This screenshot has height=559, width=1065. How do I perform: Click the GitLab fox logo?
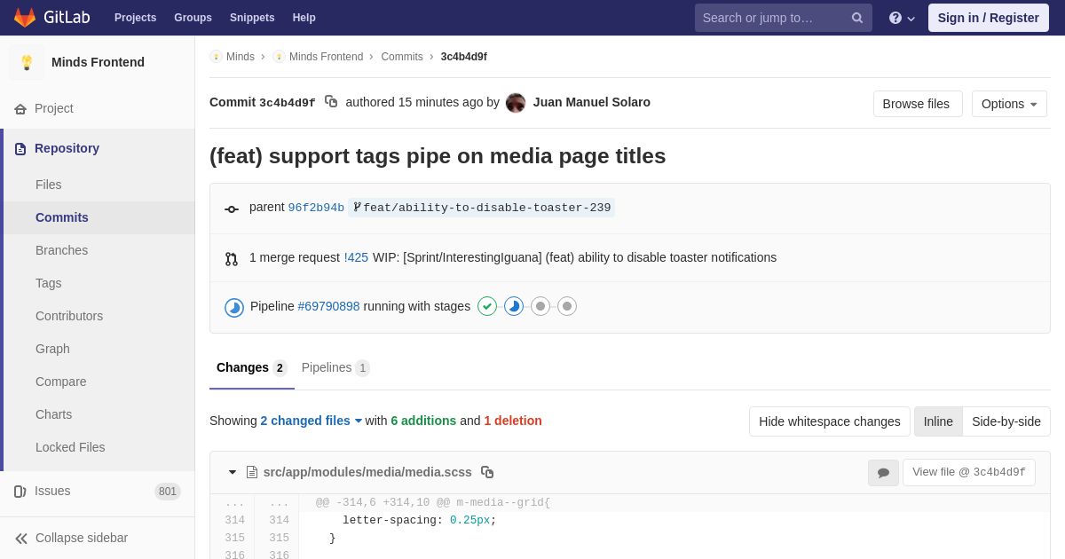(25, 18)
